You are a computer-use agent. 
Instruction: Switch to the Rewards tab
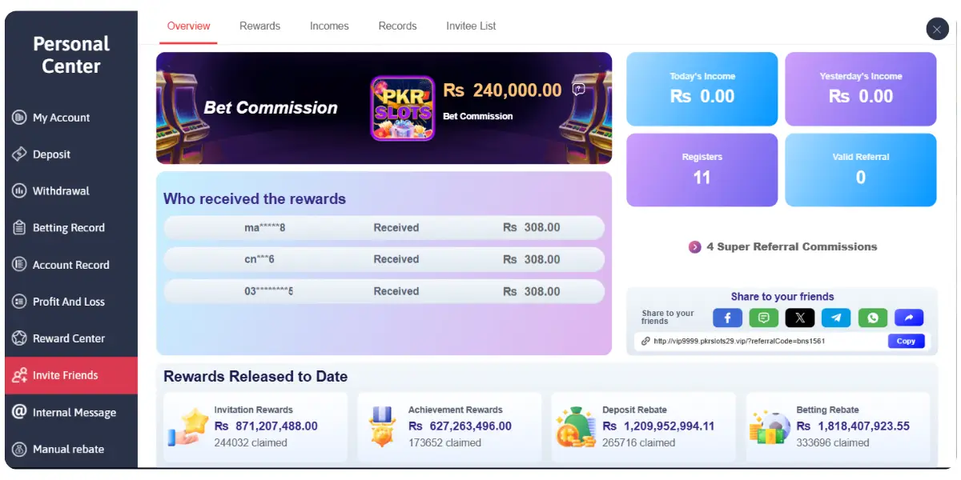(259, 26)
